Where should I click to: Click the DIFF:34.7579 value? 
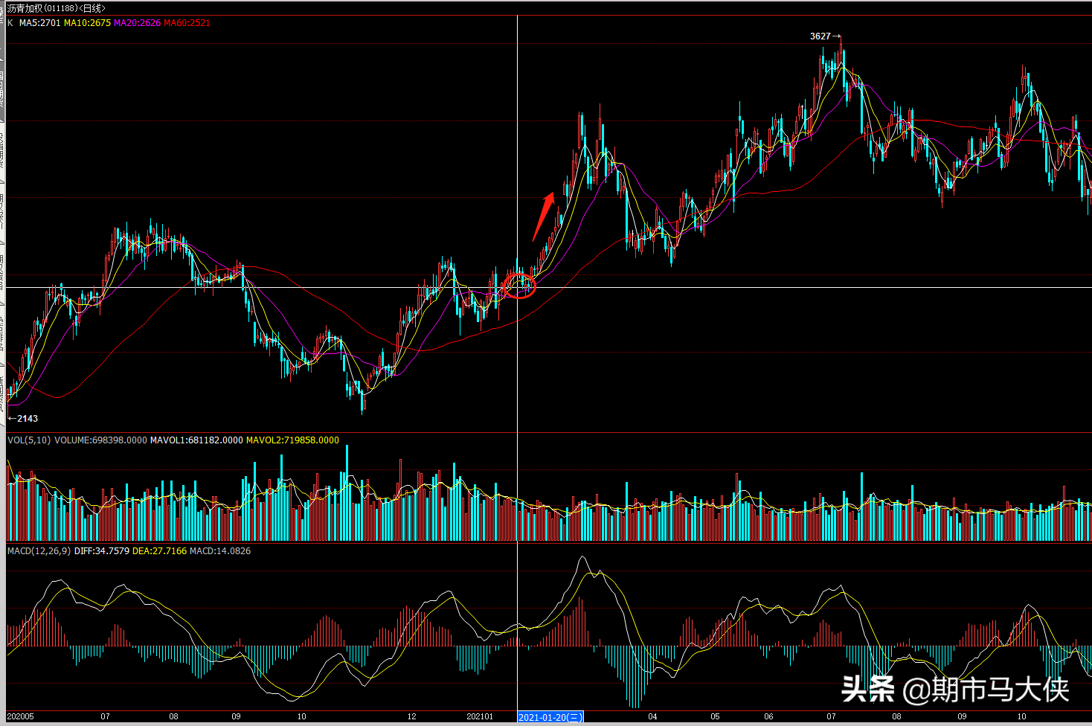pos(102,551)
